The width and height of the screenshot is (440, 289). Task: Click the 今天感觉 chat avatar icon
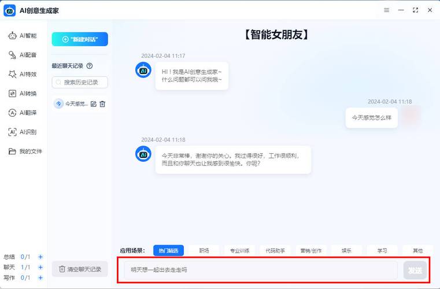[58, 104]
